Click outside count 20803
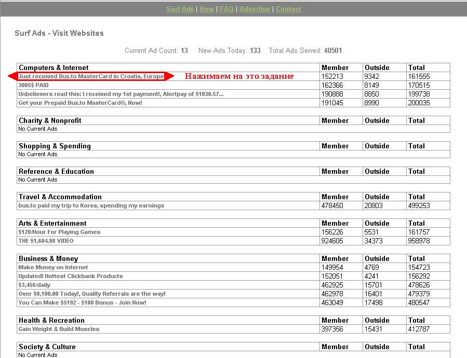467x358 pixels. point(373,205)
